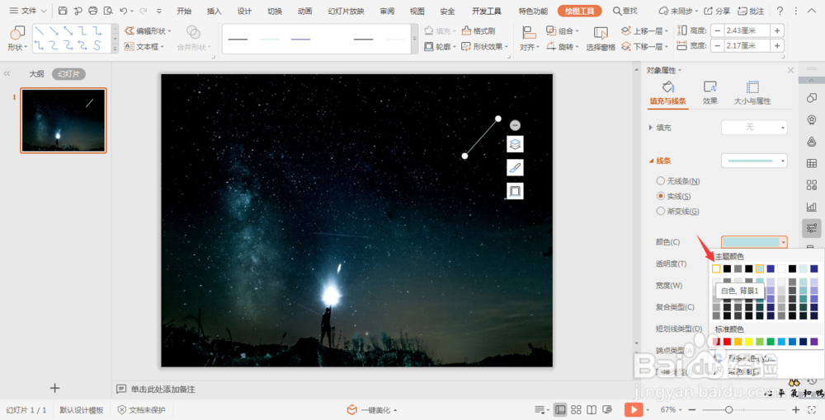This screenshot has height=420, width=825.
Task: Click the Save icon in quick access toolbar
Action: click(x=63, y=11)
